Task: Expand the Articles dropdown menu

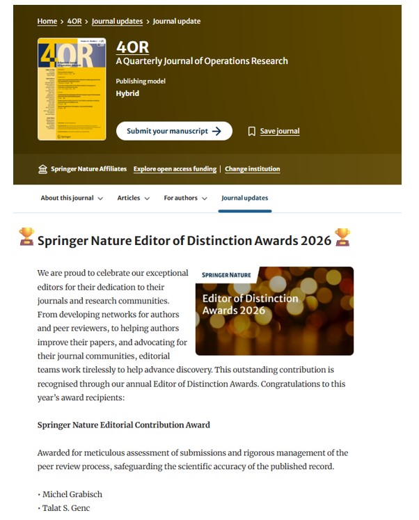Action: click(133, 198)
